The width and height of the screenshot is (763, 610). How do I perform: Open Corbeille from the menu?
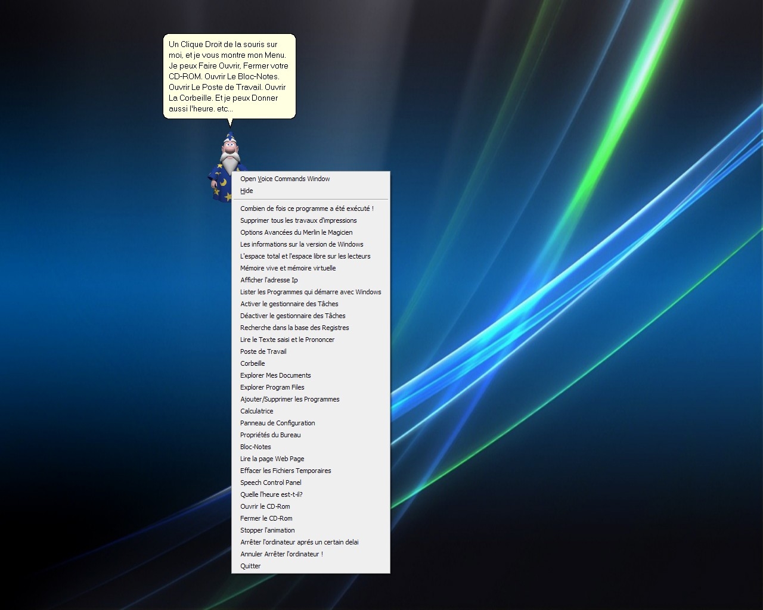click(311, 363)
